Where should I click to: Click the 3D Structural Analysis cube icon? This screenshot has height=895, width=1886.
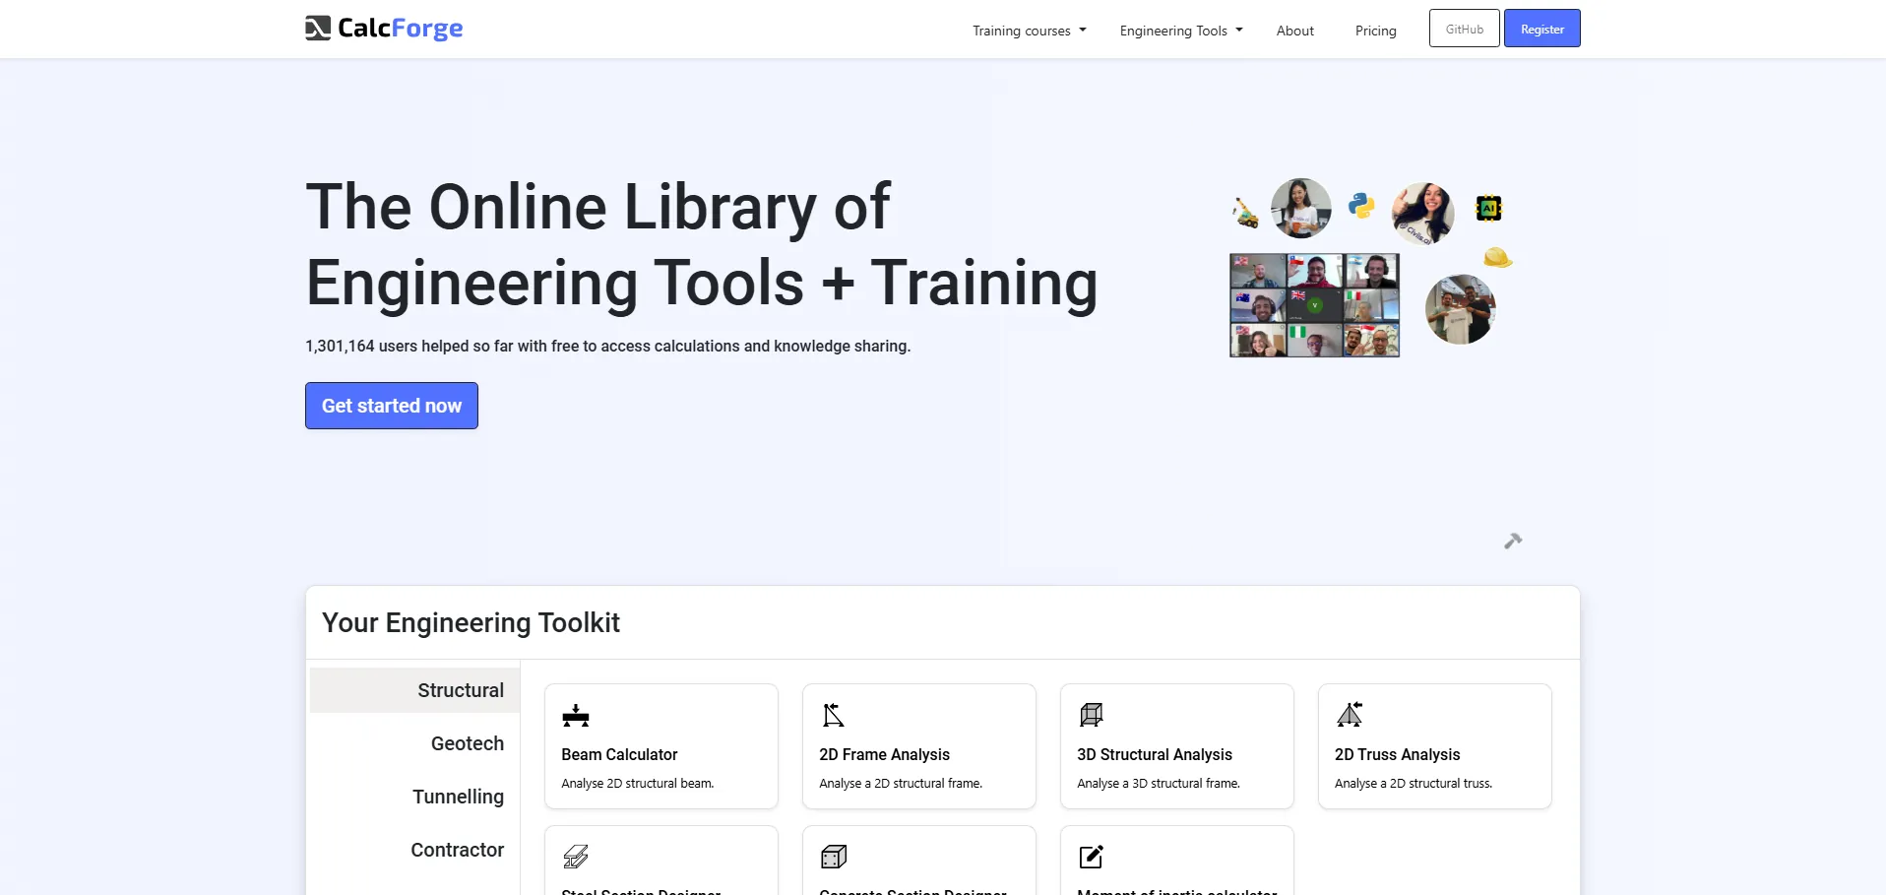[1092, 715]
